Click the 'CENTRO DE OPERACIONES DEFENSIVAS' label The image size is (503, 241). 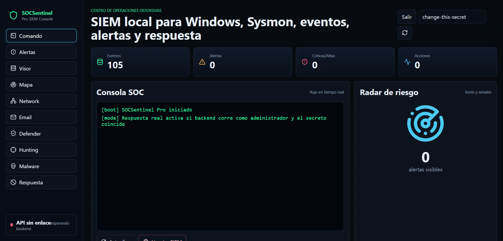tap(126, 11)
